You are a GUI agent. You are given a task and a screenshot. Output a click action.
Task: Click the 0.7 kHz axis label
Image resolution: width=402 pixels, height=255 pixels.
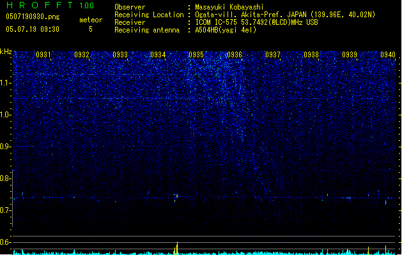point(6,210)
